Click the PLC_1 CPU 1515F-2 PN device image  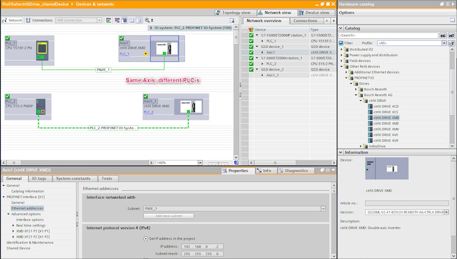click(x=42, y=50)
